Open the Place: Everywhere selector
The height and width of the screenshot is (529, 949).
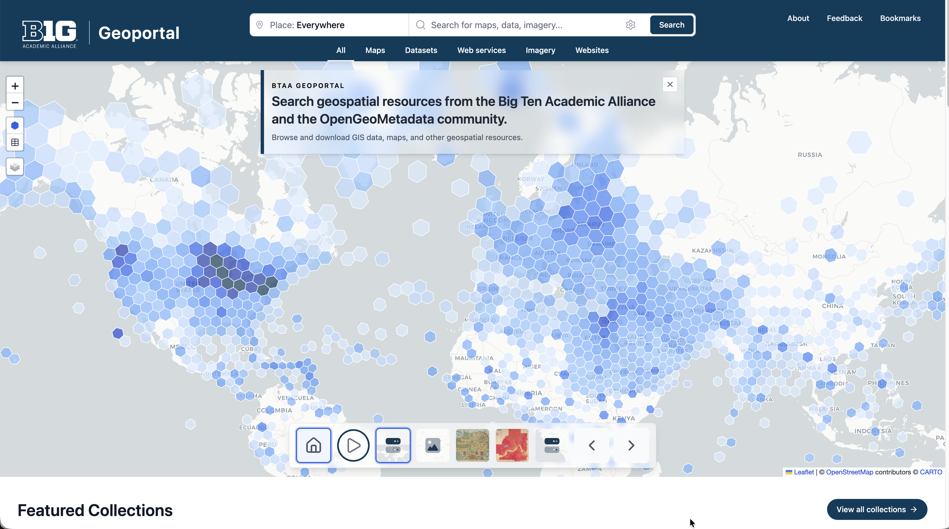[x=329, y=25]
